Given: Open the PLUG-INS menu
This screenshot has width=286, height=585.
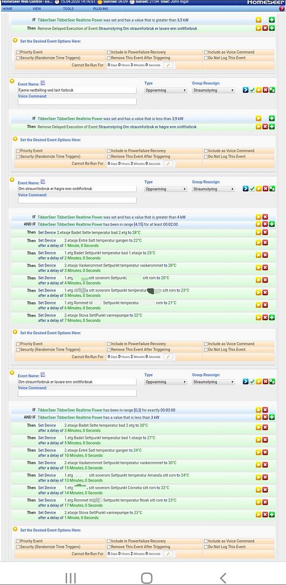Looking at the screenshot, I should [101, 9].
